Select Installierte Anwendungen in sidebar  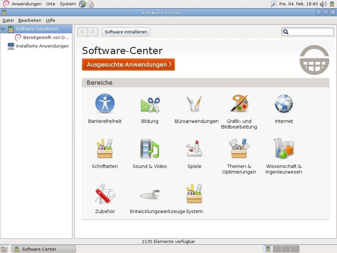(42, 46)
